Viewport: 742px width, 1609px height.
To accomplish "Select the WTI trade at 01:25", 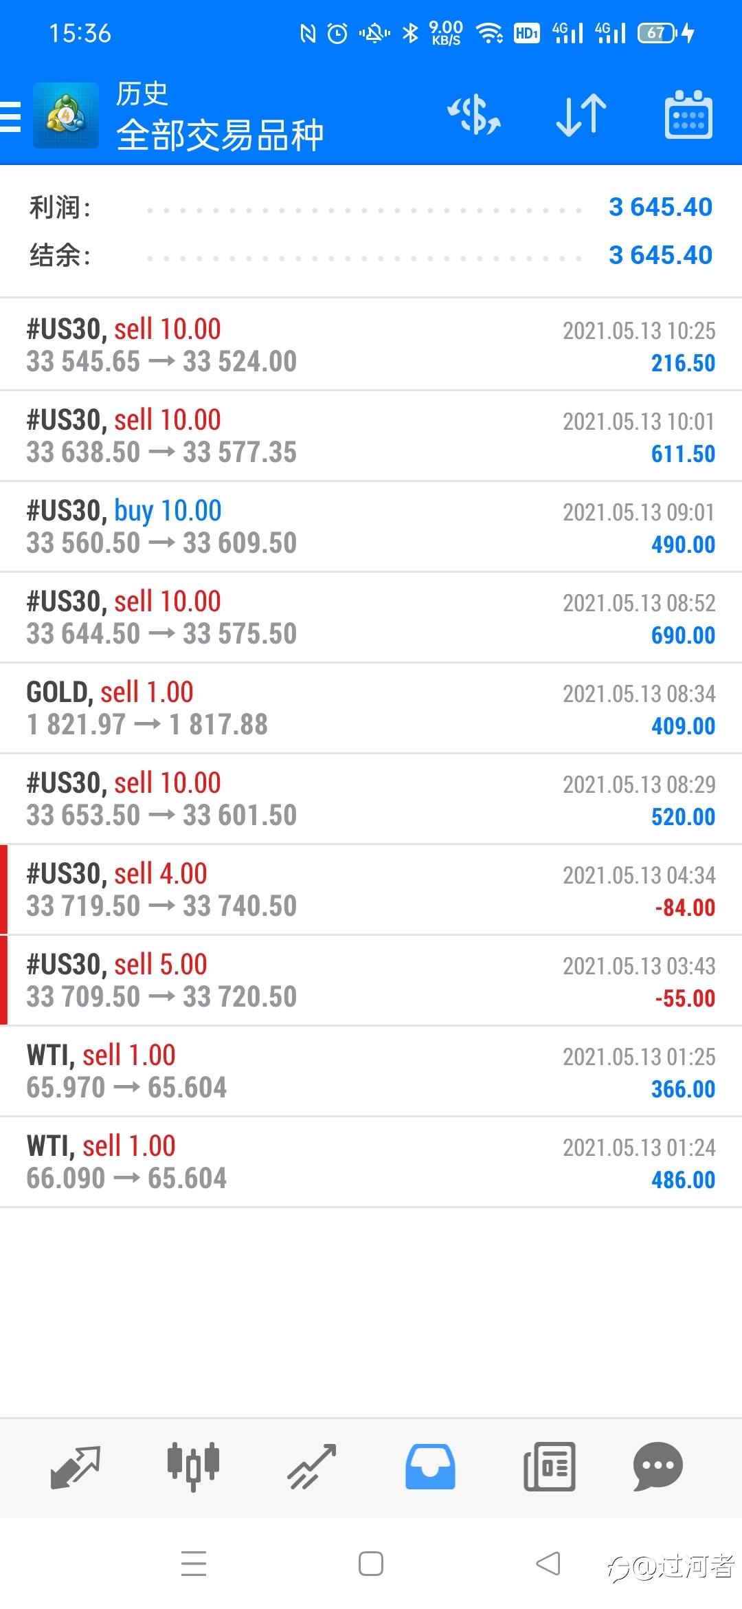I will pyautogui.click(x=371, y=1071).
